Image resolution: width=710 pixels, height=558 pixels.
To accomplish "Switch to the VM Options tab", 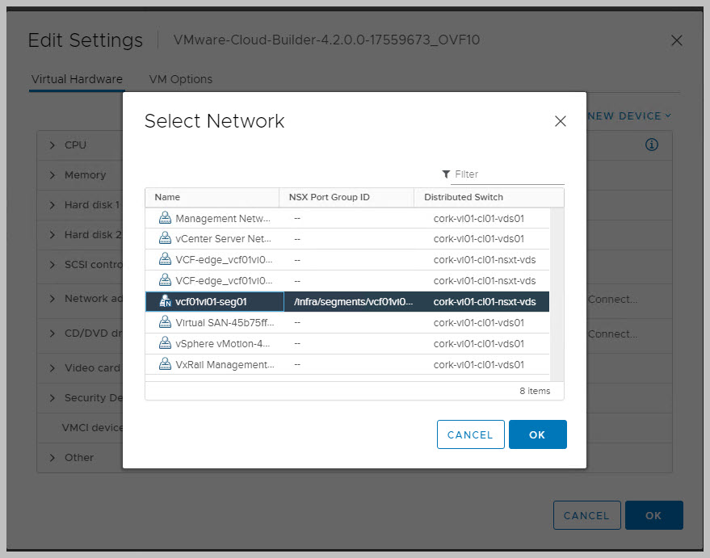I will coord(181,79).
